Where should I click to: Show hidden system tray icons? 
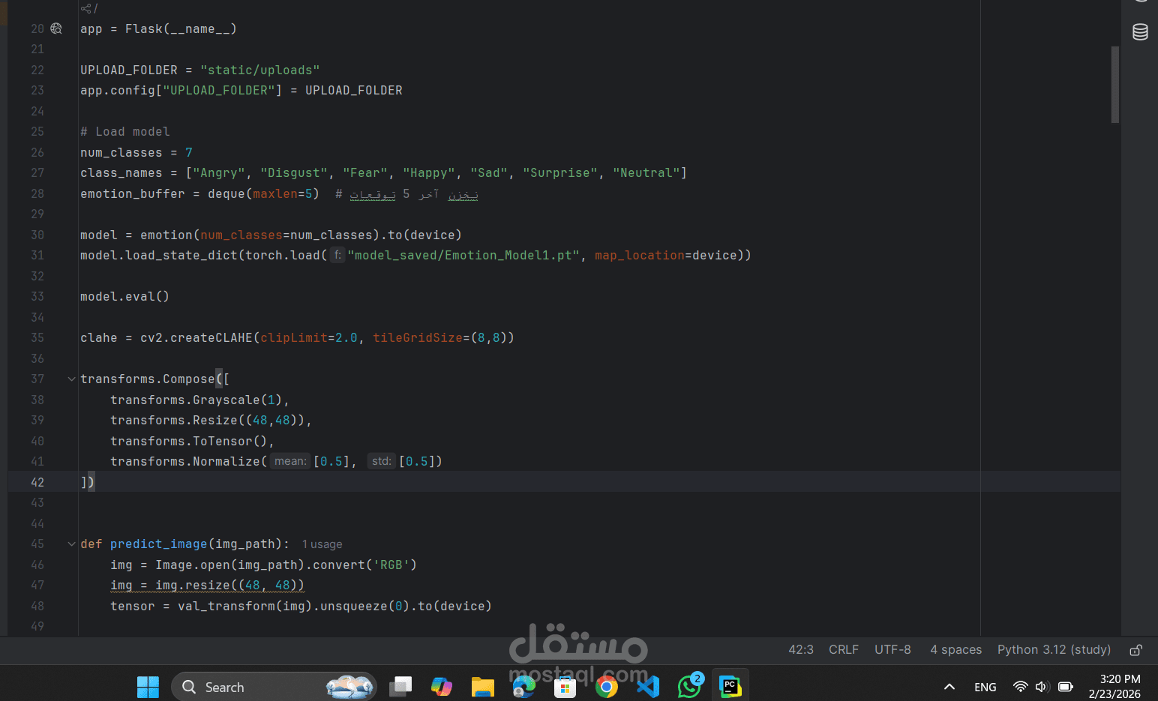tap(949, 687)
